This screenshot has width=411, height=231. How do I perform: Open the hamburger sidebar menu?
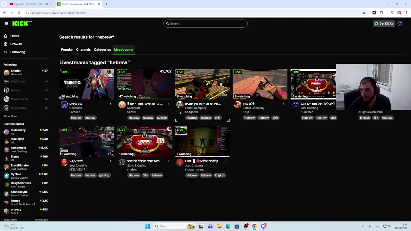click(6, 23)
